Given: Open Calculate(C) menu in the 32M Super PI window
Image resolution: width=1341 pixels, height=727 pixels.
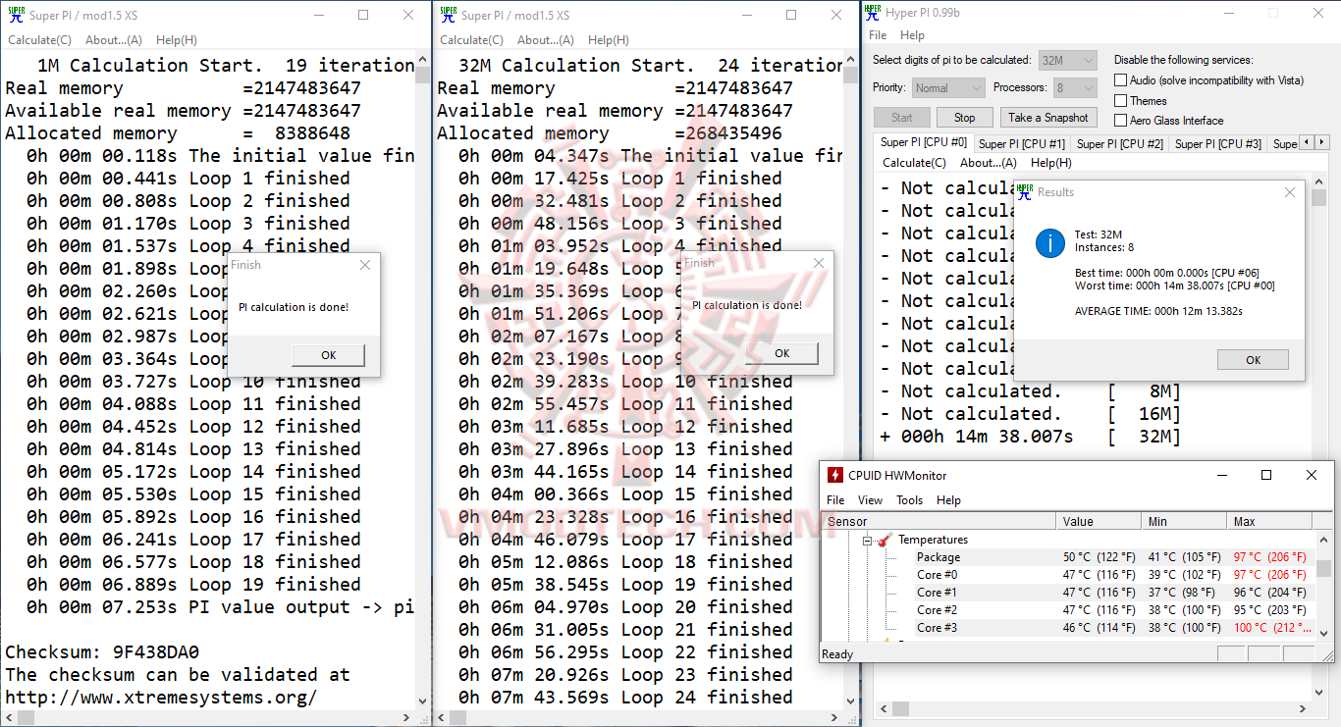Looking at the screenshot, I should 472,40.
